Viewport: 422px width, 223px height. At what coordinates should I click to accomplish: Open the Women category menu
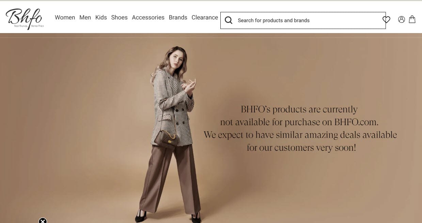click(65, 17)
